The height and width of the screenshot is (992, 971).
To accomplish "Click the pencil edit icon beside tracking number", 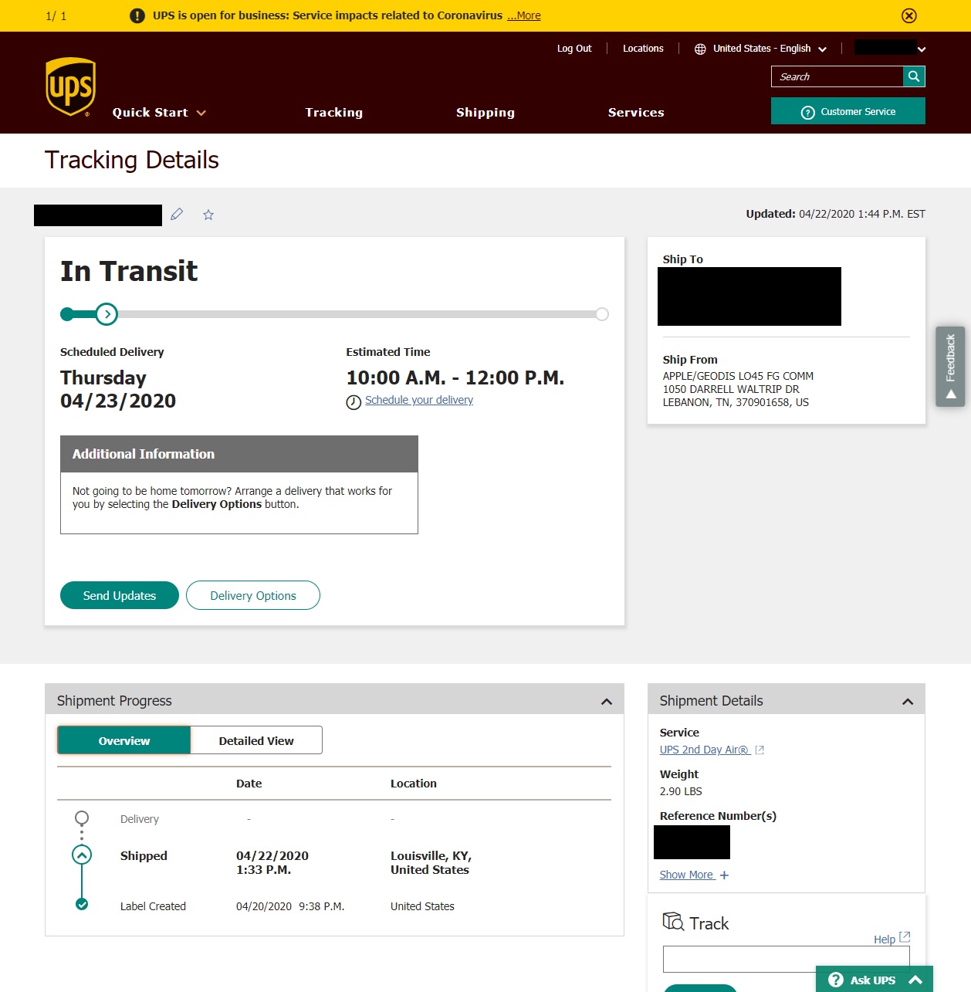I will (177, 214).
